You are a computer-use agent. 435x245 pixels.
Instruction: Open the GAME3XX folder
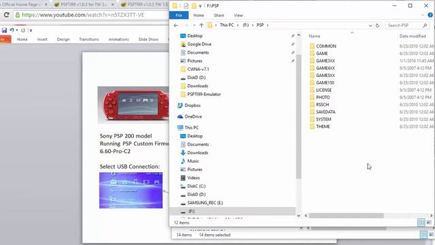click(x=325, y=61)
